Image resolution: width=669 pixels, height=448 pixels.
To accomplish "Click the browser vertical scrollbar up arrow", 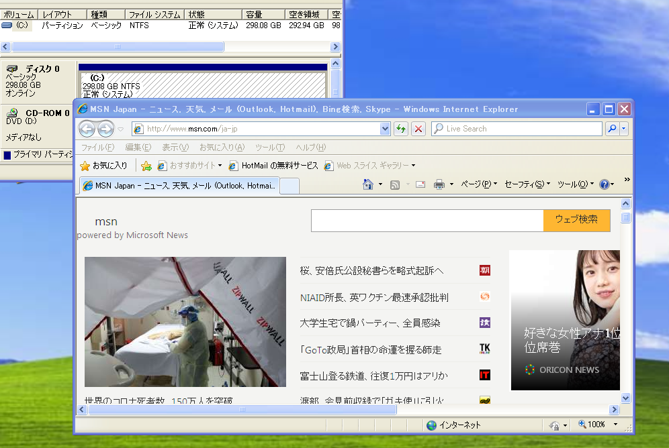I will click(625, 204).
